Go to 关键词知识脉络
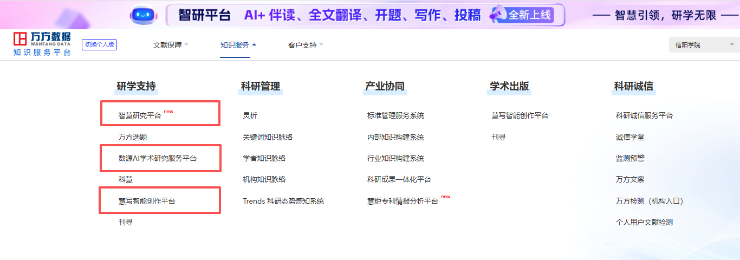740x260 pixels. point(268,137)
